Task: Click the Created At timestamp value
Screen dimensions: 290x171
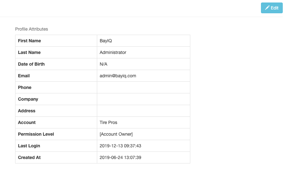Action: pyautogui.click(x=121, y=157)
